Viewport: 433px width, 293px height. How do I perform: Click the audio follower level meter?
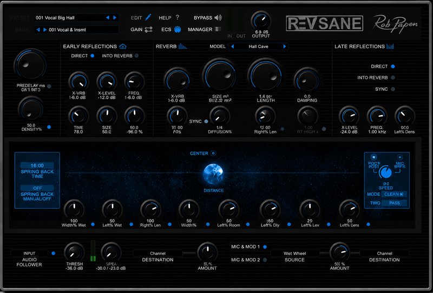(x=93, y=251)
